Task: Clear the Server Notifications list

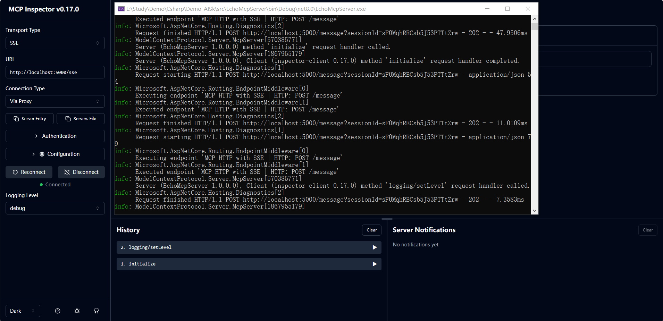Action: [x=648, y=230]
